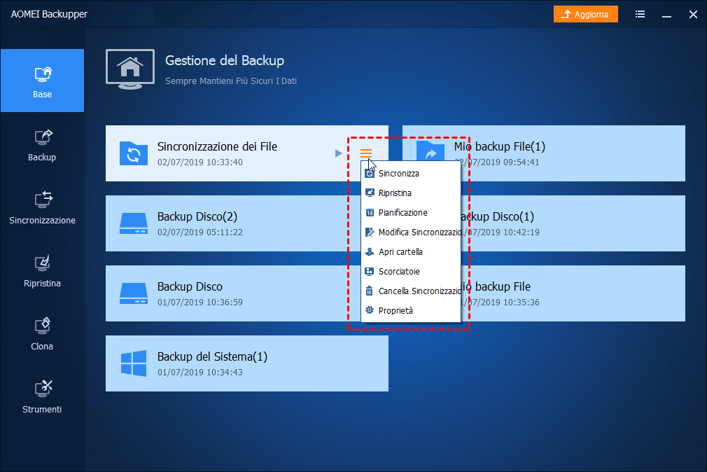
Task: Open the Clona section in sidebar
Action: click(x=43, y=334)
